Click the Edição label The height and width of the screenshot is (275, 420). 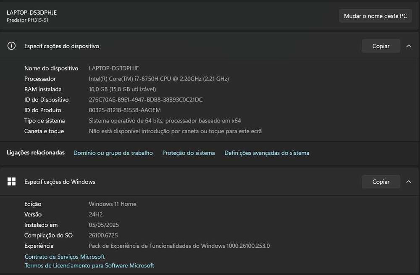[x=33, y=204]
